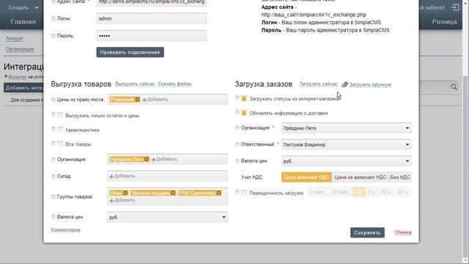This screenshot has height=264, width=469.
Task: Open help icon for Загружать статусы из интернет-магазина
Action: pyautogui.click(x=237, y=98)
